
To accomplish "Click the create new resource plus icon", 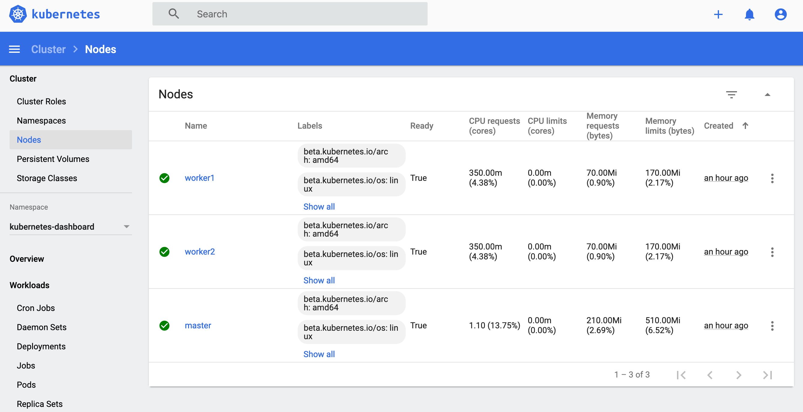I will (x=718, y=14).
